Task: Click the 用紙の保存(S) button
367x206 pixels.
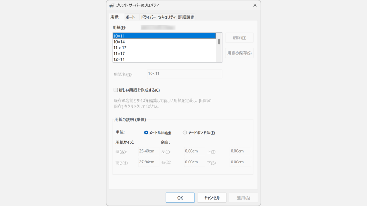Action: coord(239,53)
